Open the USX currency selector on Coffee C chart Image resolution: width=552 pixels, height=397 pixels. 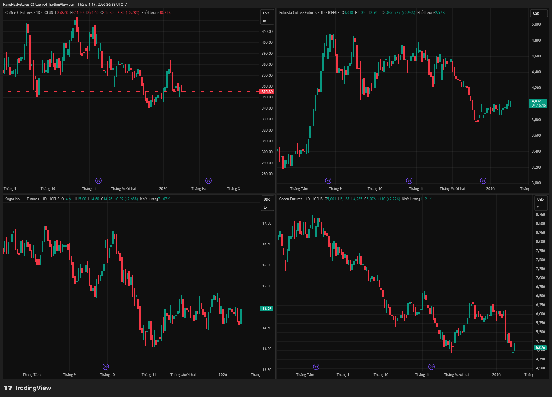pos(266,13)
